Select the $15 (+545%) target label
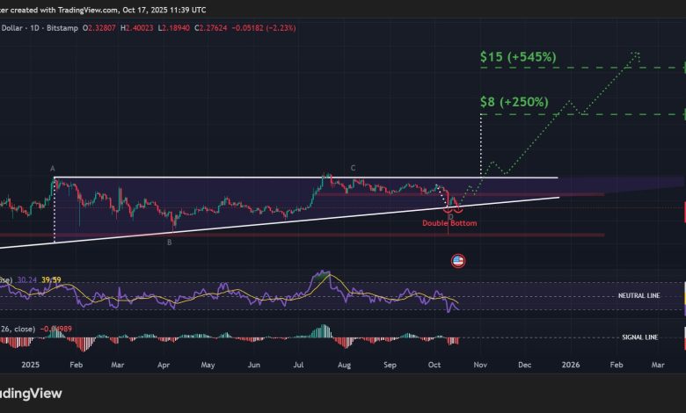The height and width of the screenshot is (413, 686). 518,57
